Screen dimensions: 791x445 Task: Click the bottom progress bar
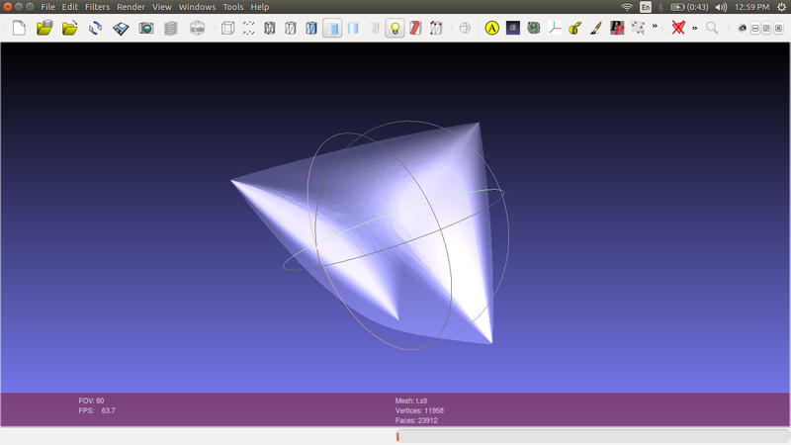pos(592,436)
